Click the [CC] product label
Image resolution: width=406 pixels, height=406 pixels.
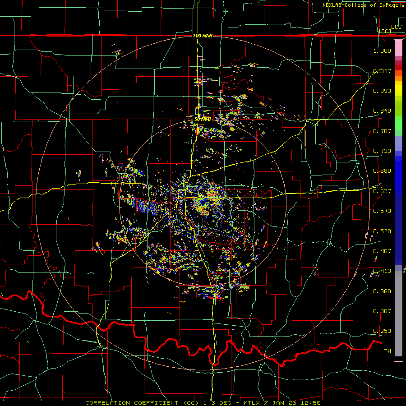point(385,31)
